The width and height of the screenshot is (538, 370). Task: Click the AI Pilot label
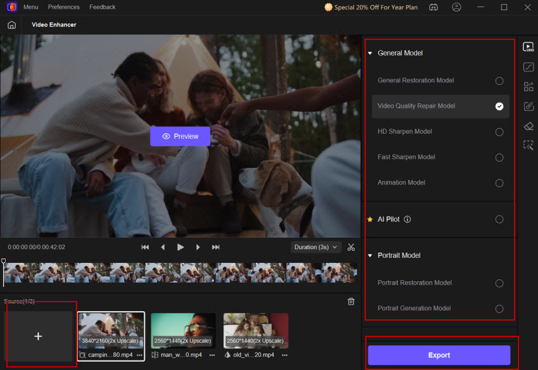click(389, 219)
